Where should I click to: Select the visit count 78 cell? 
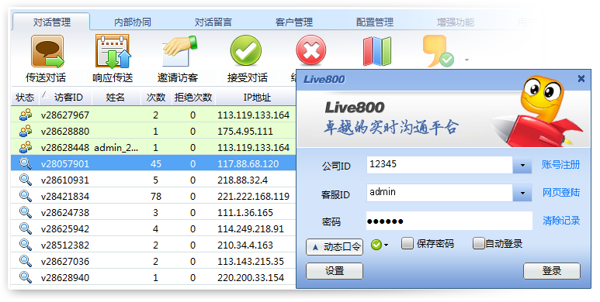[156, 196]
